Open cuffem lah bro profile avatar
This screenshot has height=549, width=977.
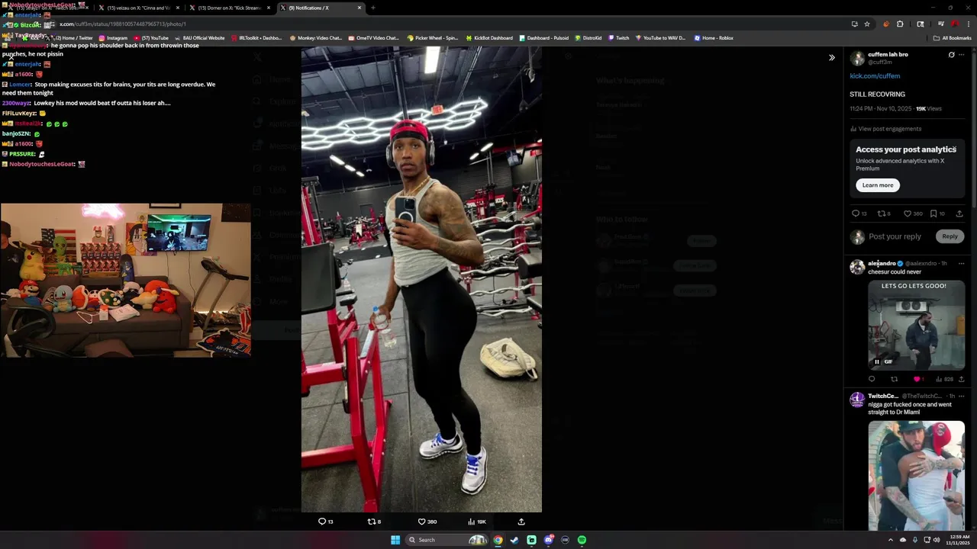point(857,58)
